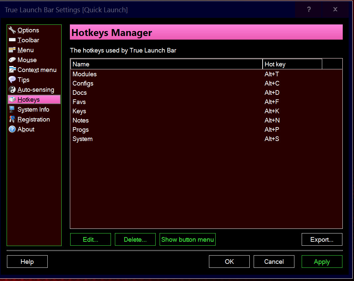
Task: Click the Show button menu button
Action: [187, 240]
